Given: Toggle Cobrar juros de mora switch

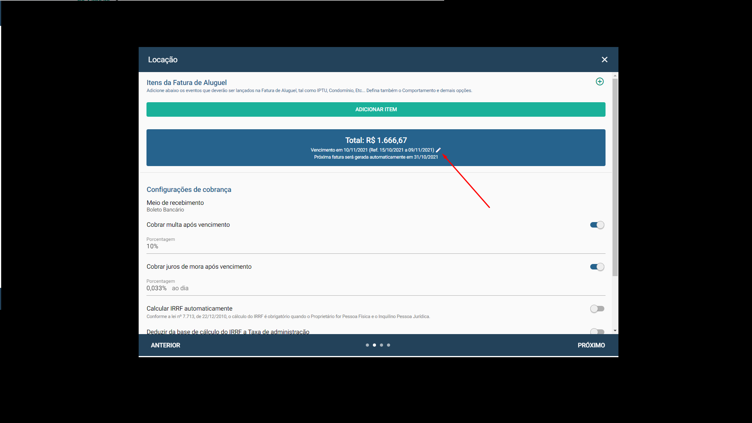Looking at the screenshot, I should (597, 267).
